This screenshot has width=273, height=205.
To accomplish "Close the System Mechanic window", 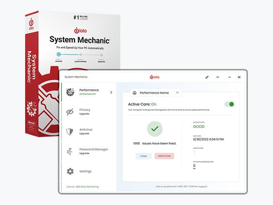I will tap(239, 77).
